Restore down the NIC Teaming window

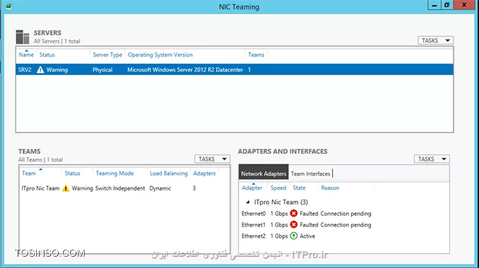(447, 5)
